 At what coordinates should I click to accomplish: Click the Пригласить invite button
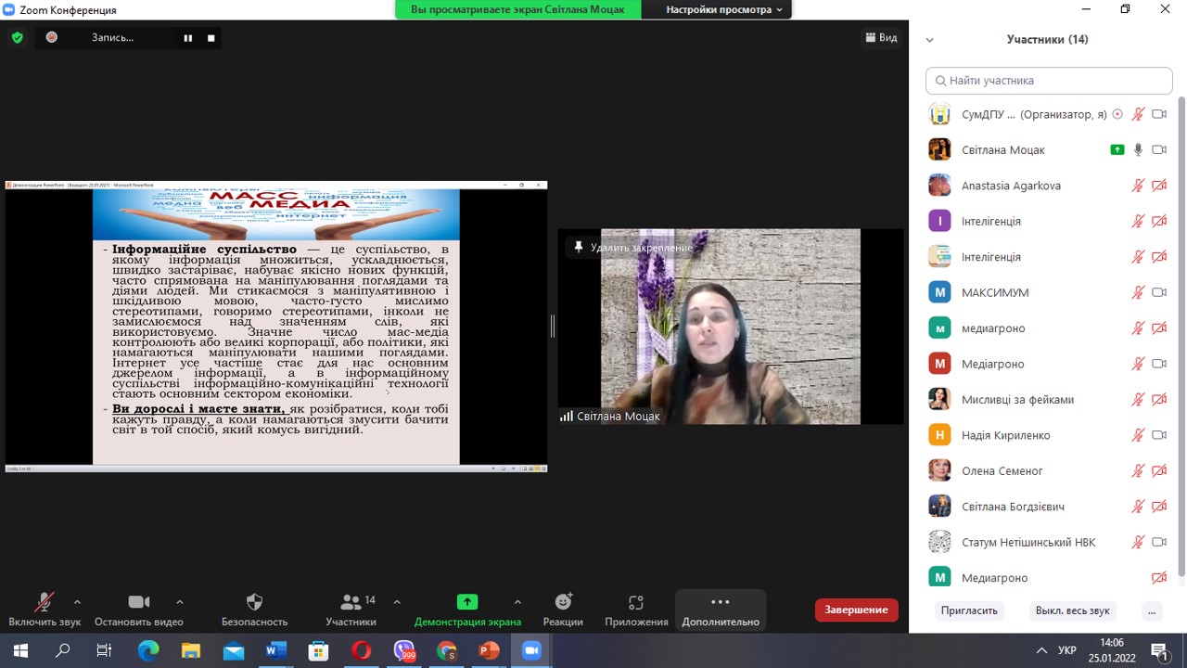coord(969,610)
